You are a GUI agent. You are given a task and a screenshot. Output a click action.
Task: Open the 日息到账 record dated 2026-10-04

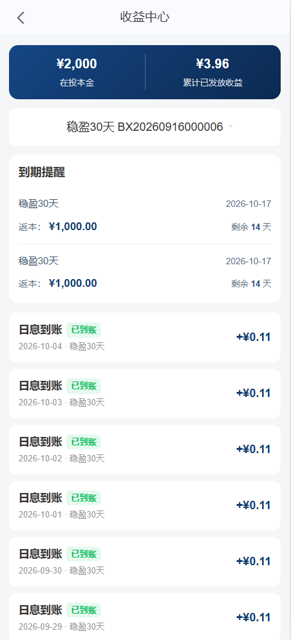coord(145,338)
